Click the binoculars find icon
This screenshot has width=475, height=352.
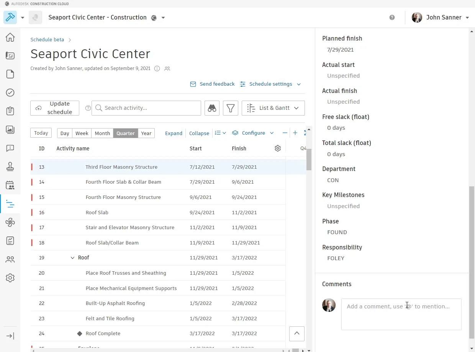212,108
